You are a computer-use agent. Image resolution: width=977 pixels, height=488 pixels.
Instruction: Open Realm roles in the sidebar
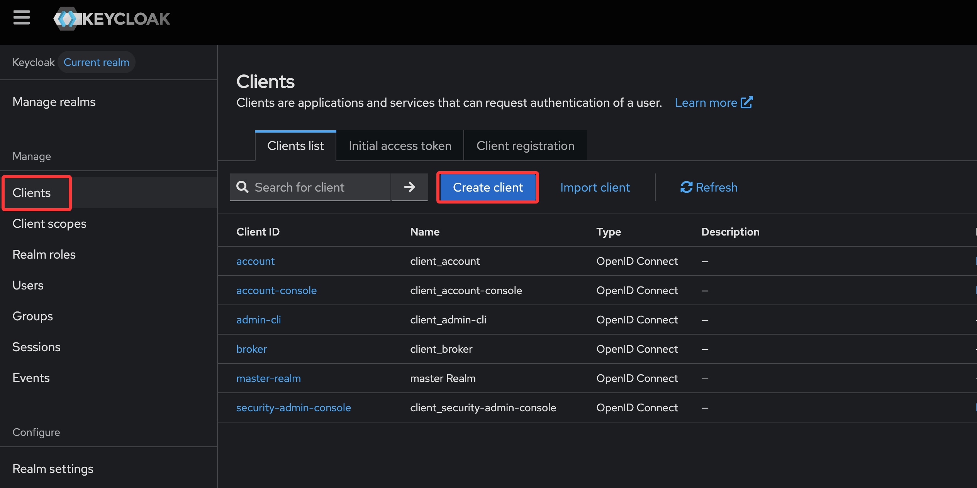pos(44,254)
